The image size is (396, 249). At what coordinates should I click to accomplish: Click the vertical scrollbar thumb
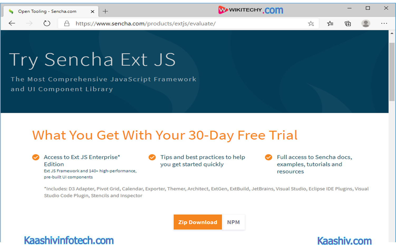(x=392, y=72)
